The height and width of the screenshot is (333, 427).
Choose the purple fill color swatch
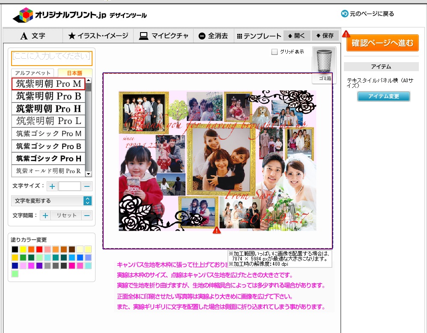39,265
